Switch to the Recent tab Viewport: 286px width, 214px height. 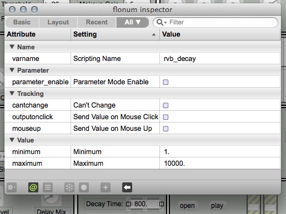97,22
